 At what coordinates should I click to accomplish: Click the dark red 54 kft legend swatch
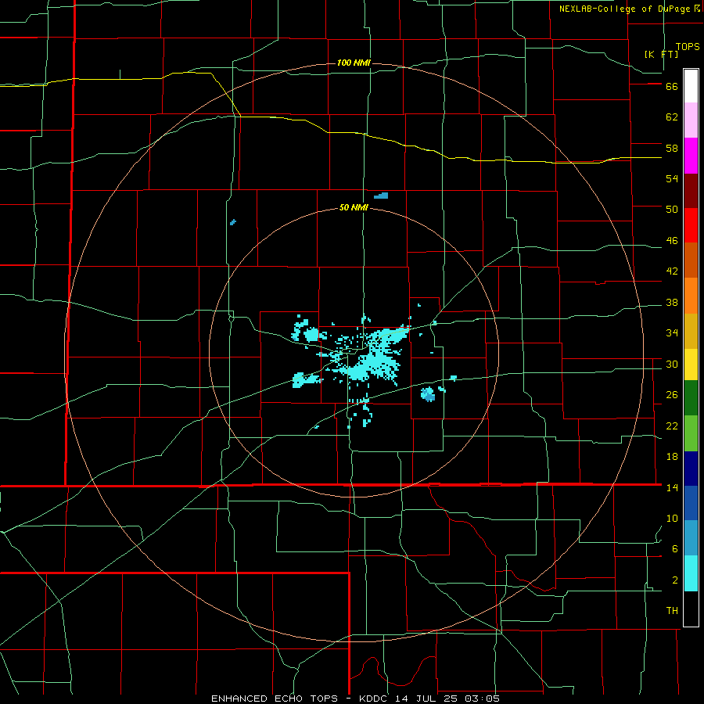[x=691, y=191]
